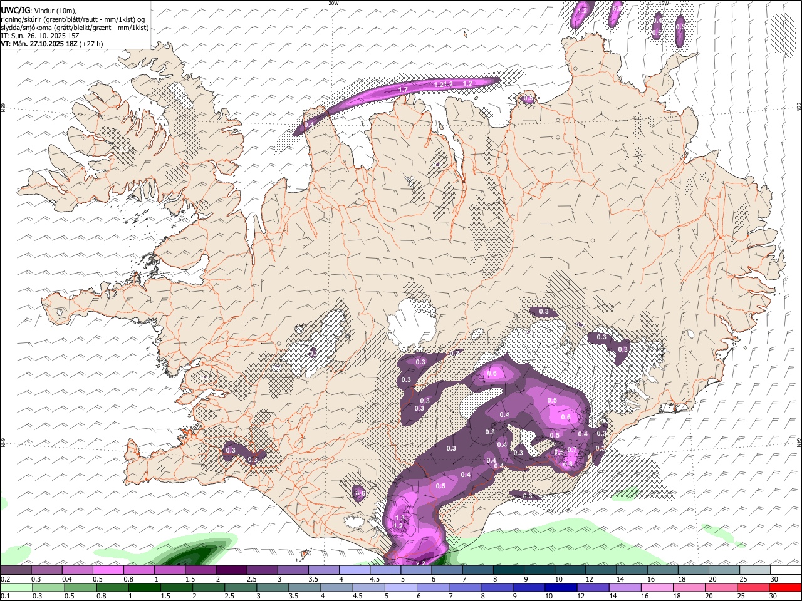The width and height of the screenshot is (802, 601).
Task: Click the white glacier patch in central Iceland
Action: pos(412,324)
